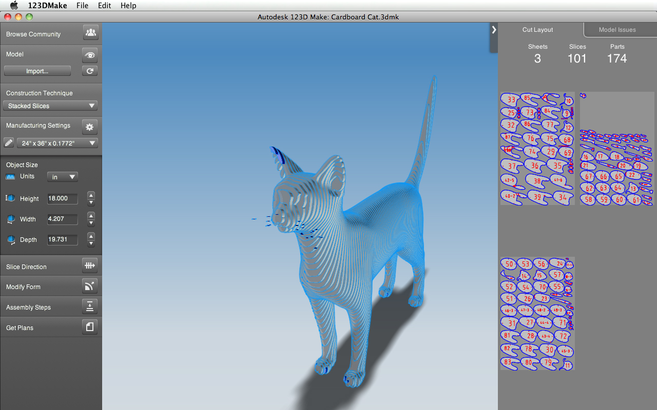
Task: Increase Height with up stepper arrow
Action: coord(91,195)
